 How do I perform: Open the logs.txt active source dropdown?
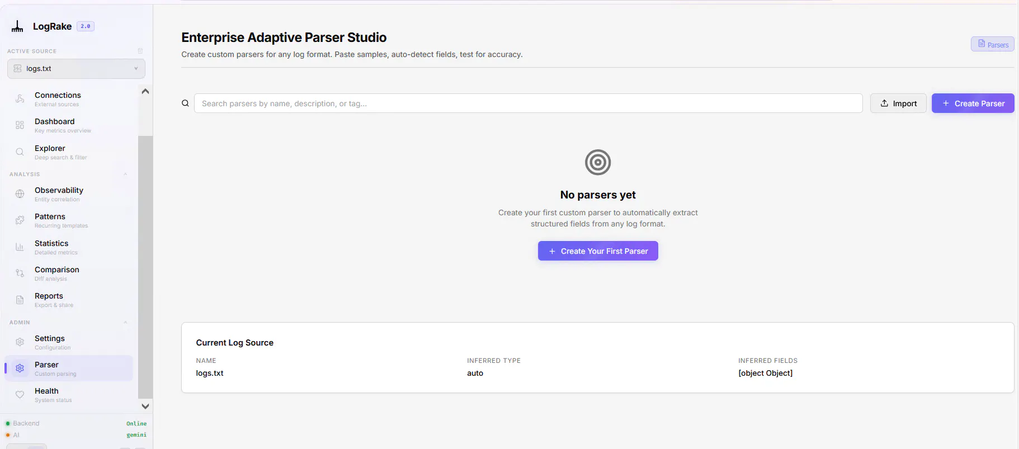coord(76,69)
